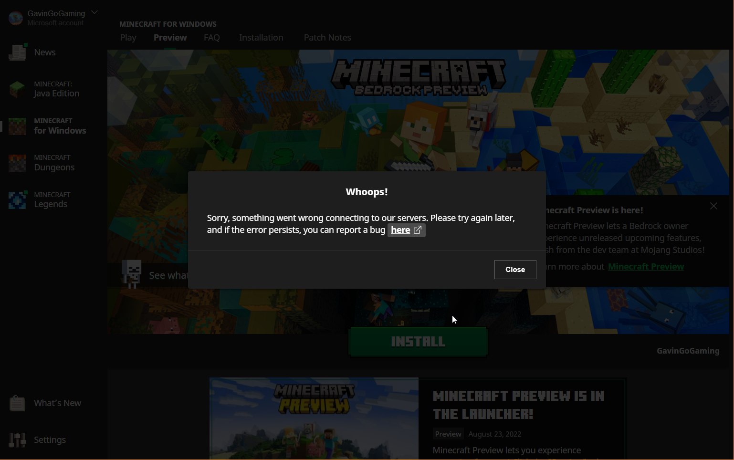
Task: Select the Minecraft Dungeons icon
Action: pyautogui.click(x=17, y=163)
